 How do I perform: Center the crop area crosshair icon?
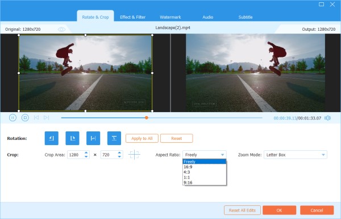click(x=134, y=155)
